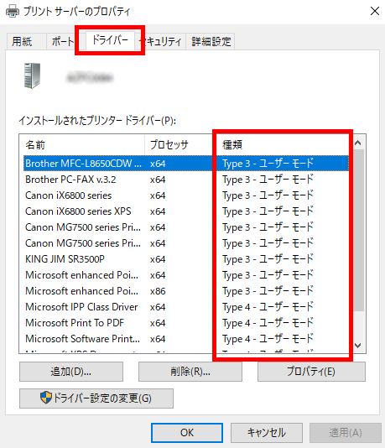
Task: Click the driver list scrollbar thumb
Action: 359,230
